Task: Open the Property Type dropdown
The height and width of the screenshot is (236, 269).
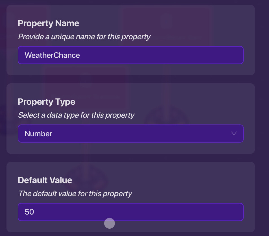Action: [130, 134]
